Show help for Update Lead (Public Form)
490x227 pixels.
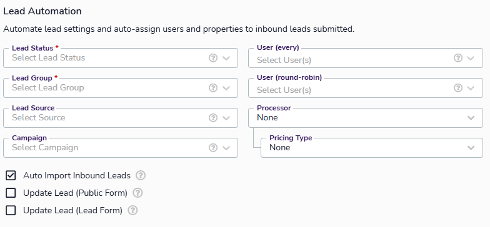(137, 193)
